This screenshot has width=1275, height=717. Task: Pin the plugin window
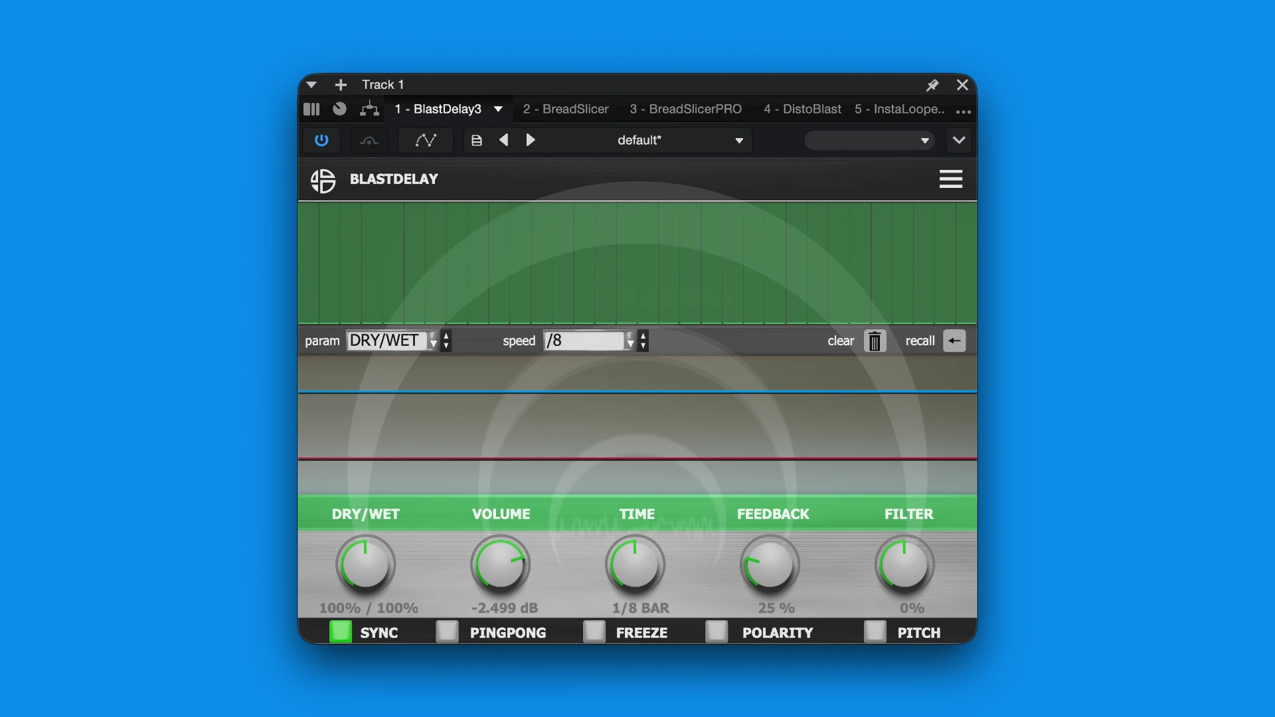(932, 85)
